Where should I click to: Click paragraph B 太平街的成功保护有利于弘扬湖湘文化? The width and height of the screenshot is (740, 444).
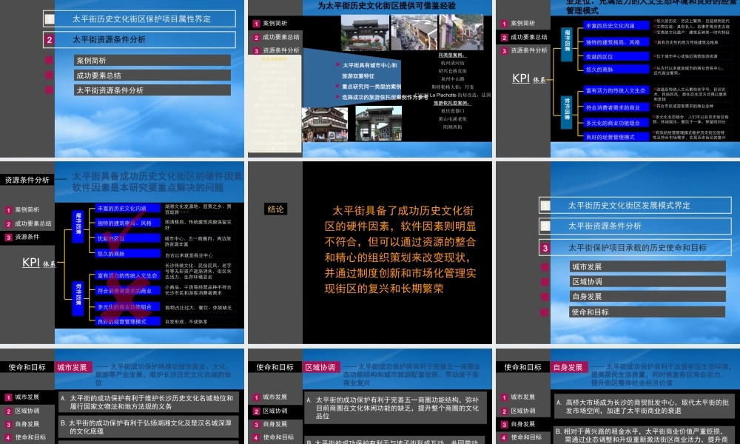[149, 427]
